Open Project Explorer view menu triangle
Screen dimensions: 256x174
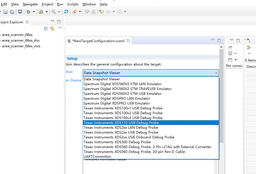(60, 28)
